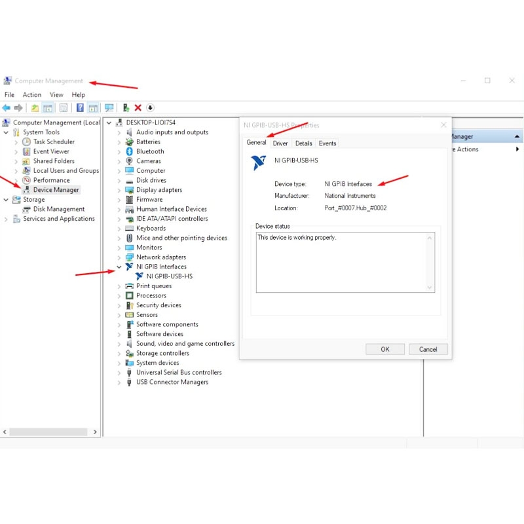
Task: Select USB Connector Managers category
Action: click(x=172, y=382)
